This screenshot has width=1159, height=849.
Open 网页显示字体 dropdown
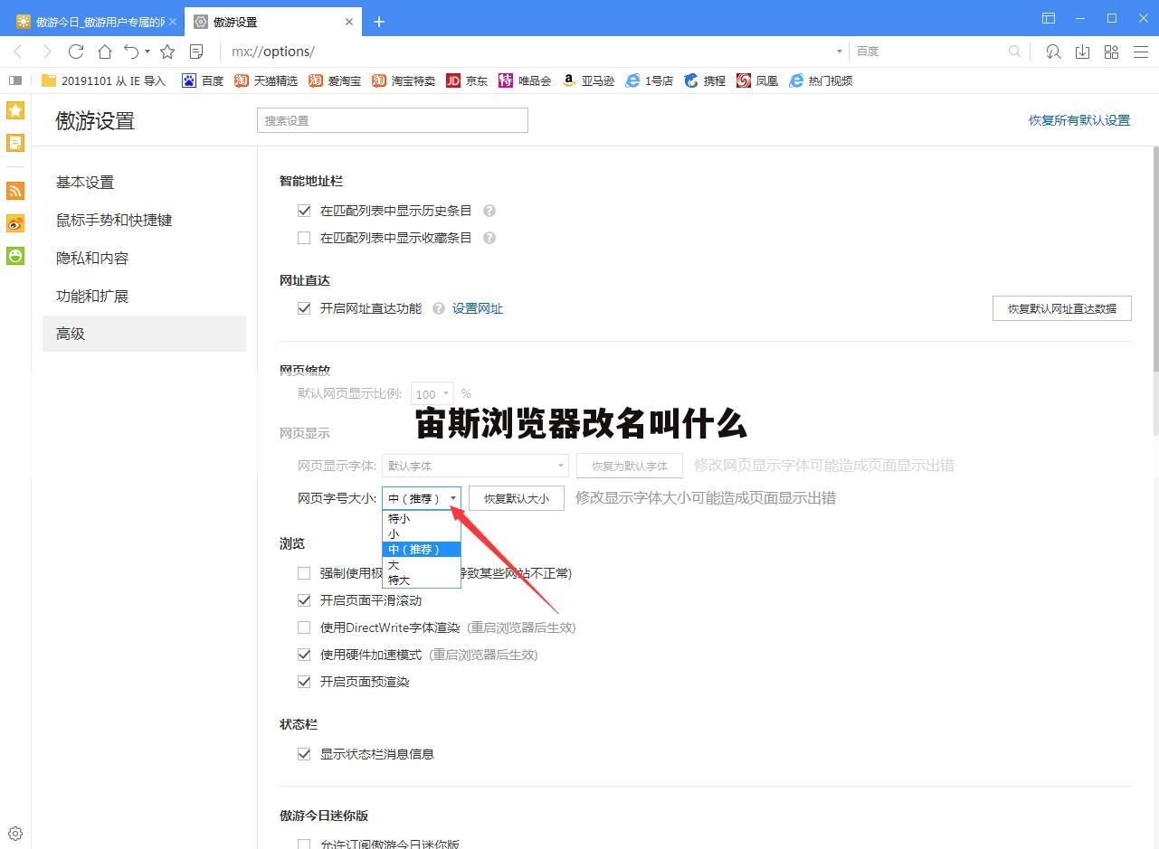point(475,466)
